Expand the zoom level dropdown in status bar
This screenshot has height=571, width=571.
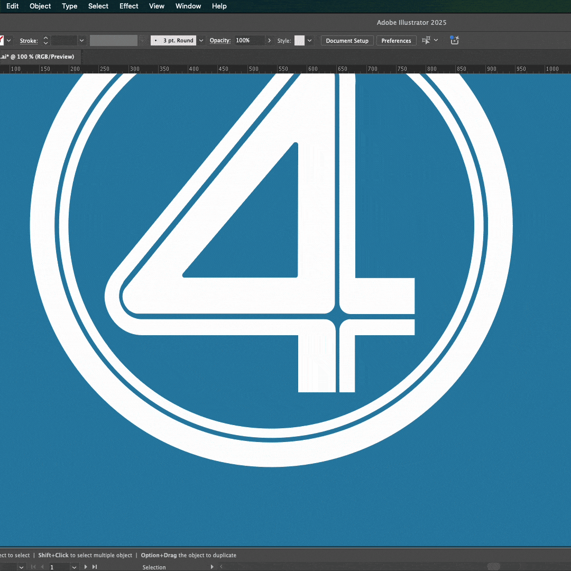pos(22,567)
